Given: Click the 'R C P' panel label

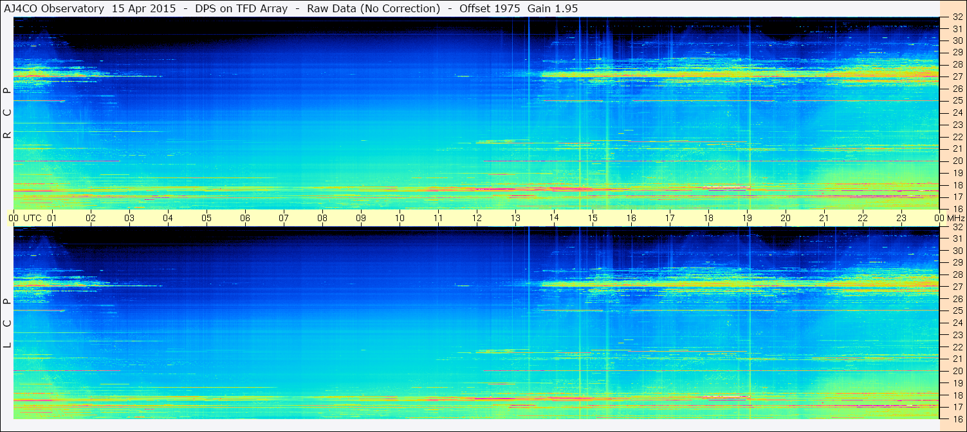Looking at the screenshot, I should pyautogui.click(x=7, y=113).
